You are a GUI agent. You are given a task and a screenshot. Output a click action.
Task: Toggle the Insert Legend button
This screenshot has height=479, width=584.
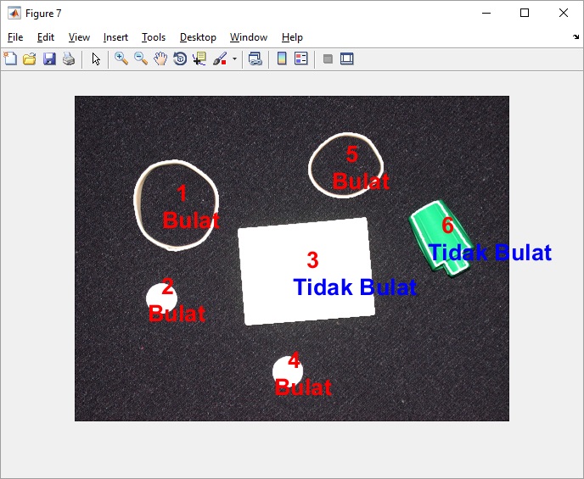(301, 58)
